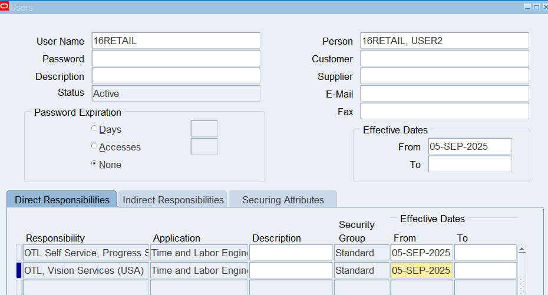Select the Direct Responsibilities tab
The image size is (548, 295).
(62, 200)
